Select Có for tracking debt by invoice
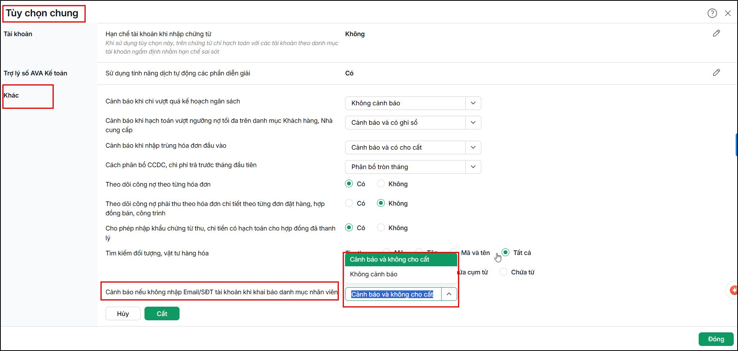Image resolution: width=738 pixels, height=351 pixels. pos(349,184)
